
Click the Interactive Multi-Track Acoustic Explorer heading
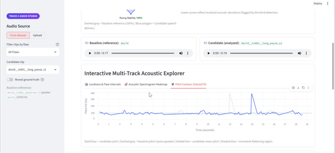point(134,73)
